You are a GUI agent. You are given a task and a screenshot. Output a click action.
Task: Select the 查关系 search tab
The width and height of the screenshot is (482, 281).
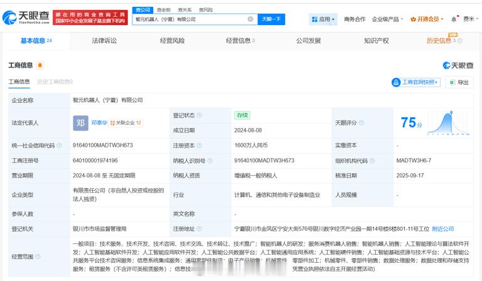coord(185,10)
